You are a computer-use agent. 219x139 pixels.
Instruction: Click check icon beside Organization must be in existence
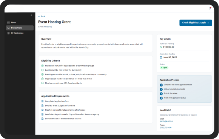click(x=42, y=79)
